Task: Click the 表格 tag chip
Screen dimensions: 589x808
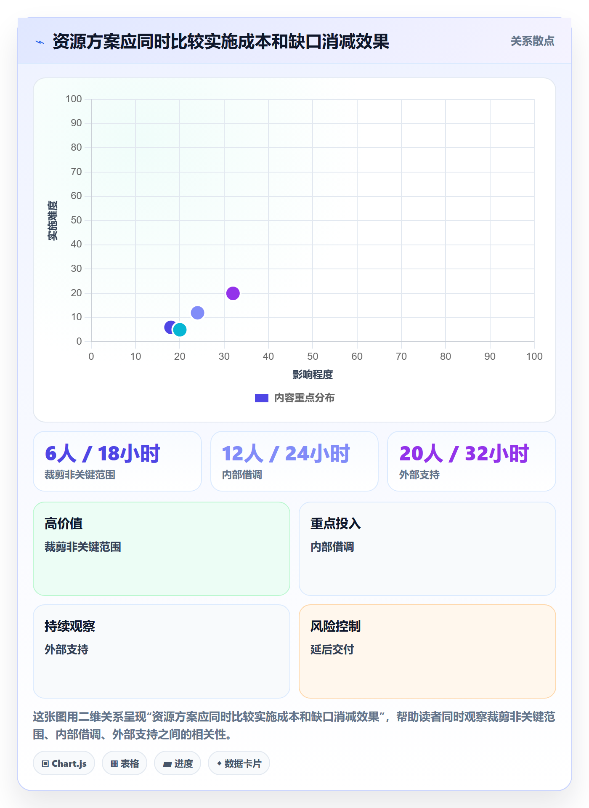Action: pyautogui.click(x=125, y=763)
